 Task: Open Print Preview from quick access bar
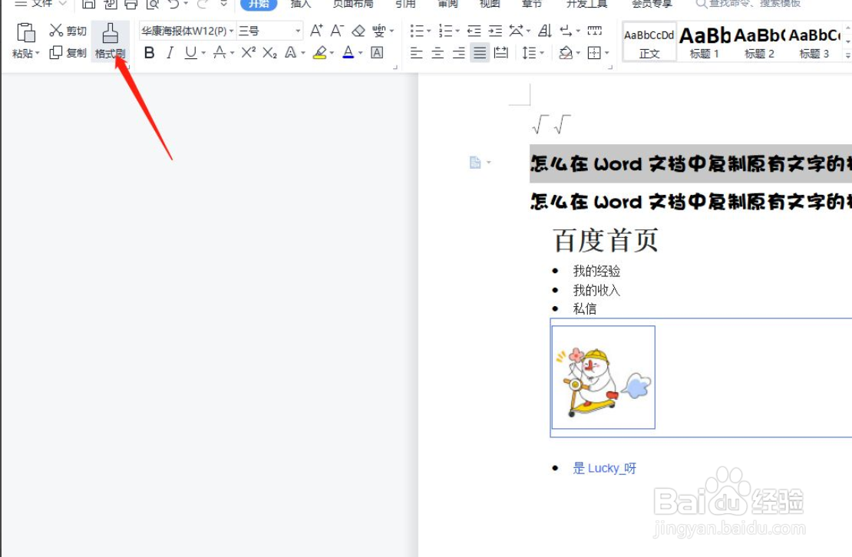tap(153, 4)
